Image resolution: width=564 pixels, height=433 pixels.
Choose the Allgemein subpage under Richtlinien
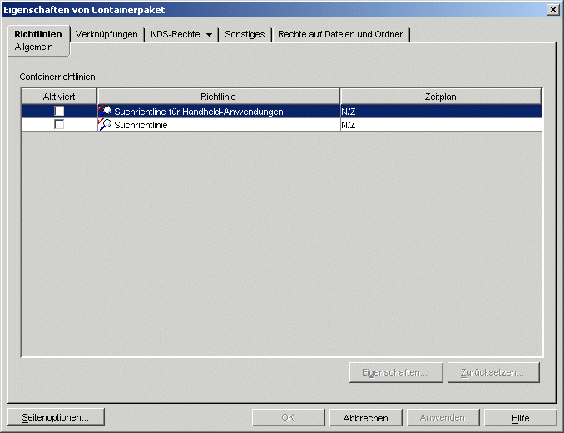[34, 47]
